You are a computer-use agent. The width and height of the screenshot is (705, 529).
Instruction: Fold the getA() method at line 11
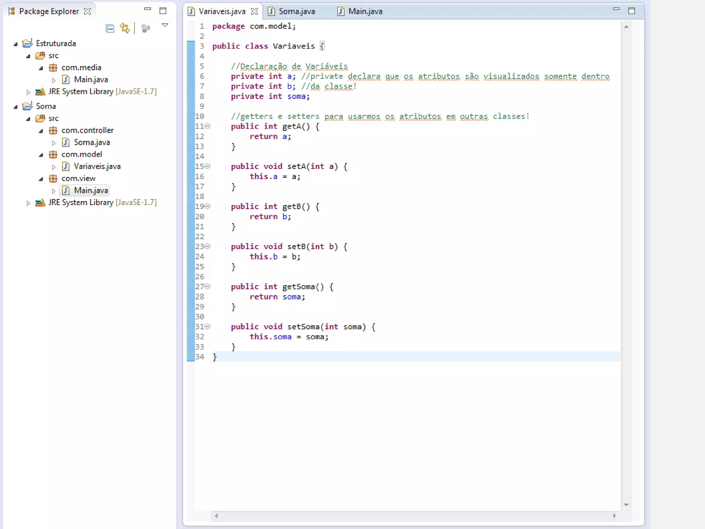(208, 126)
